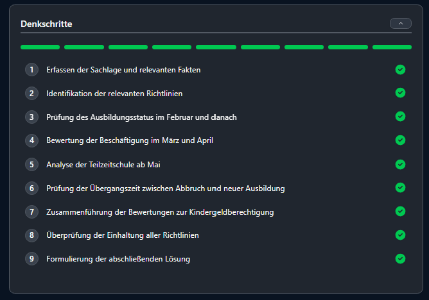The width and height of the screenshot is (429, 300).
Task: Open step Bewertung der Beschäftigung im März
Action: pos(129,140)
